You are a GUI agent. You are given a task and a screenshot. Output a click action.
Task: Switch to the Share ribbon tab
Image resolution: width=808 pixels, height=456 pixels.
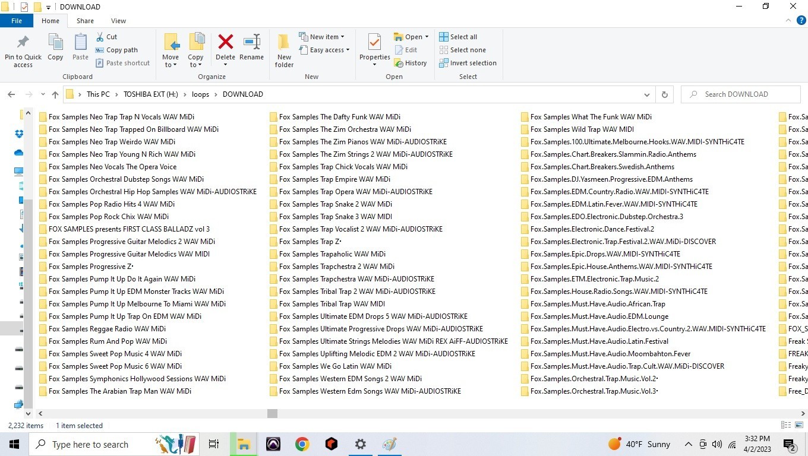[x=85, y=21]
